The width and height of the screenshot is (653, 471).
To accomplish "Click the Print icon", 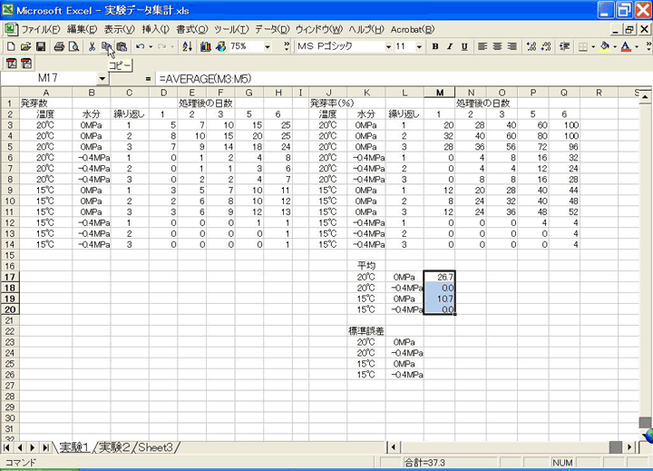I will (58, 46).
